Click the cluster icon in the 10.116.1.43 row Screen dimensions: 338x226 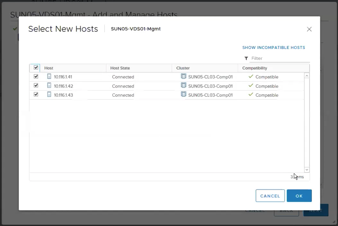point(183,94)
